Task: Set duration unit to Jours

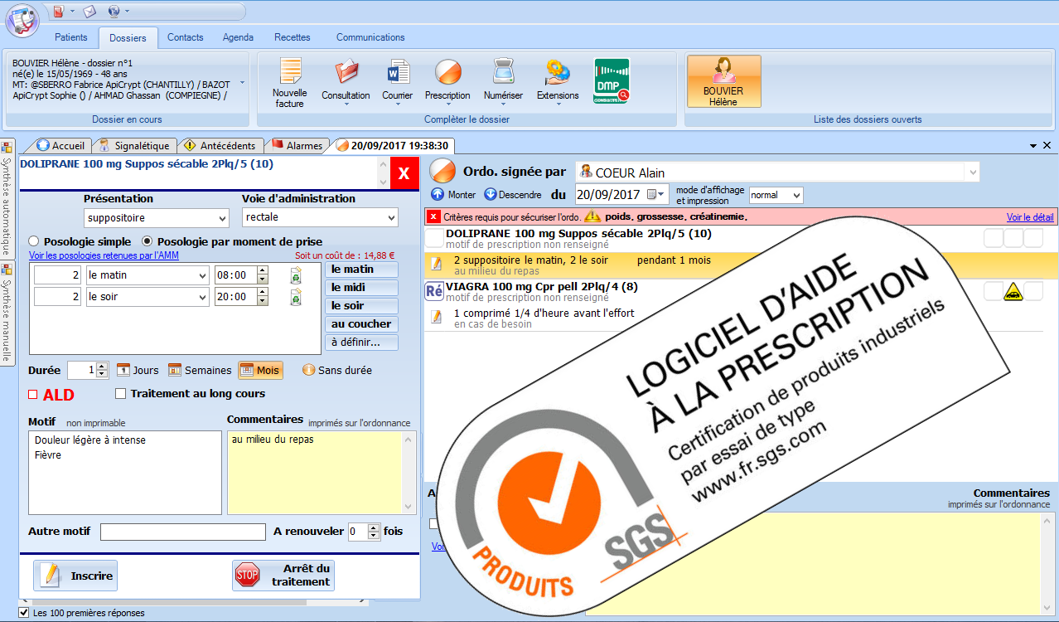Action: pyautogui.click(x=138, y=370)
